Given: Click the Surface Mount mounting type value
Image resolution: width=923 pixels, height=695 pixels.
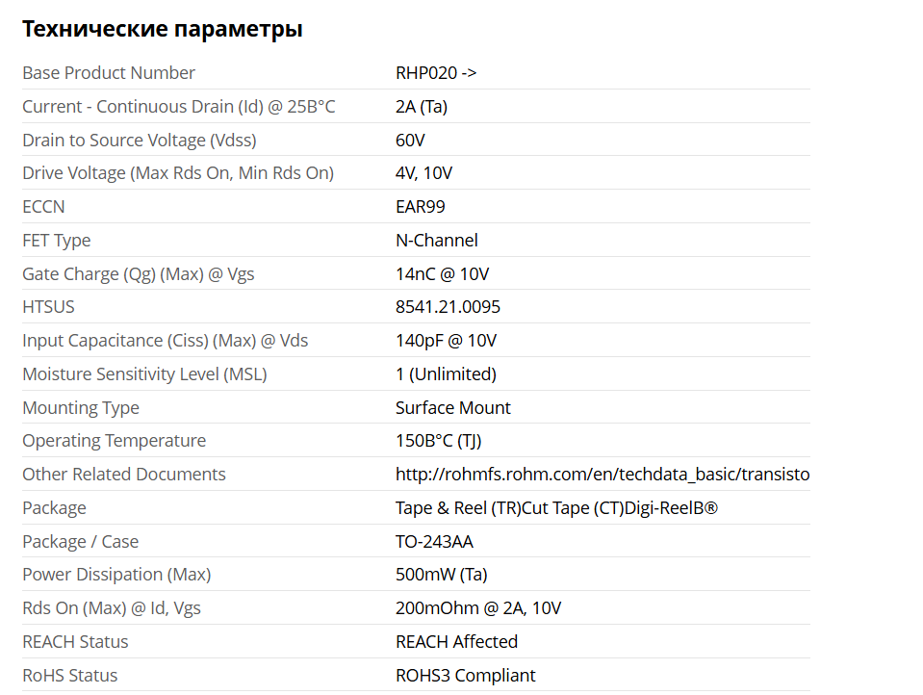Looking at the screenshot, I should coord(453,408).
